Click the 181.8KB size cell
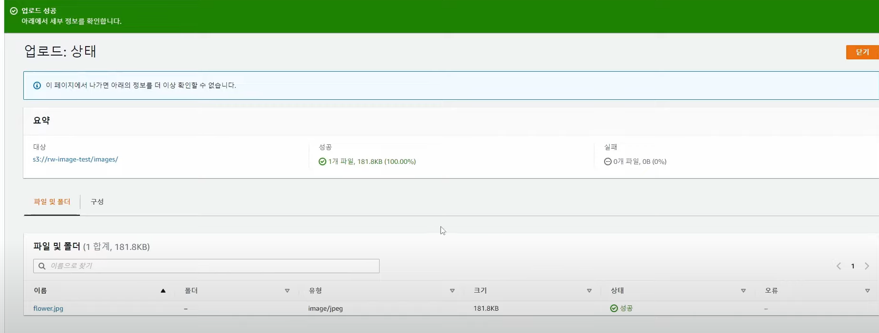Screen dimensions: 879x333 (486, 308)
